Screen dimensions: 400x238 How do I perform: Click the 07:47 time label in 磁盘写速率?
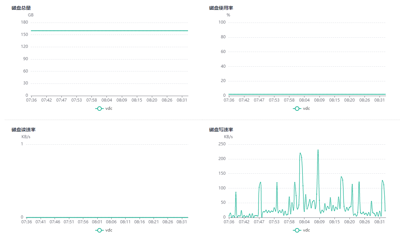tap(259, 222)
